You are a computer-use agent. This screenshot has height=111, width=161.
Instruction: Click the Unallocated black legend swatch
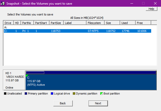pyautogui.click(x=5, y=93)
